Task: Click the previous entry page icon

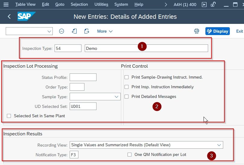Action: (x=74, y=31)
